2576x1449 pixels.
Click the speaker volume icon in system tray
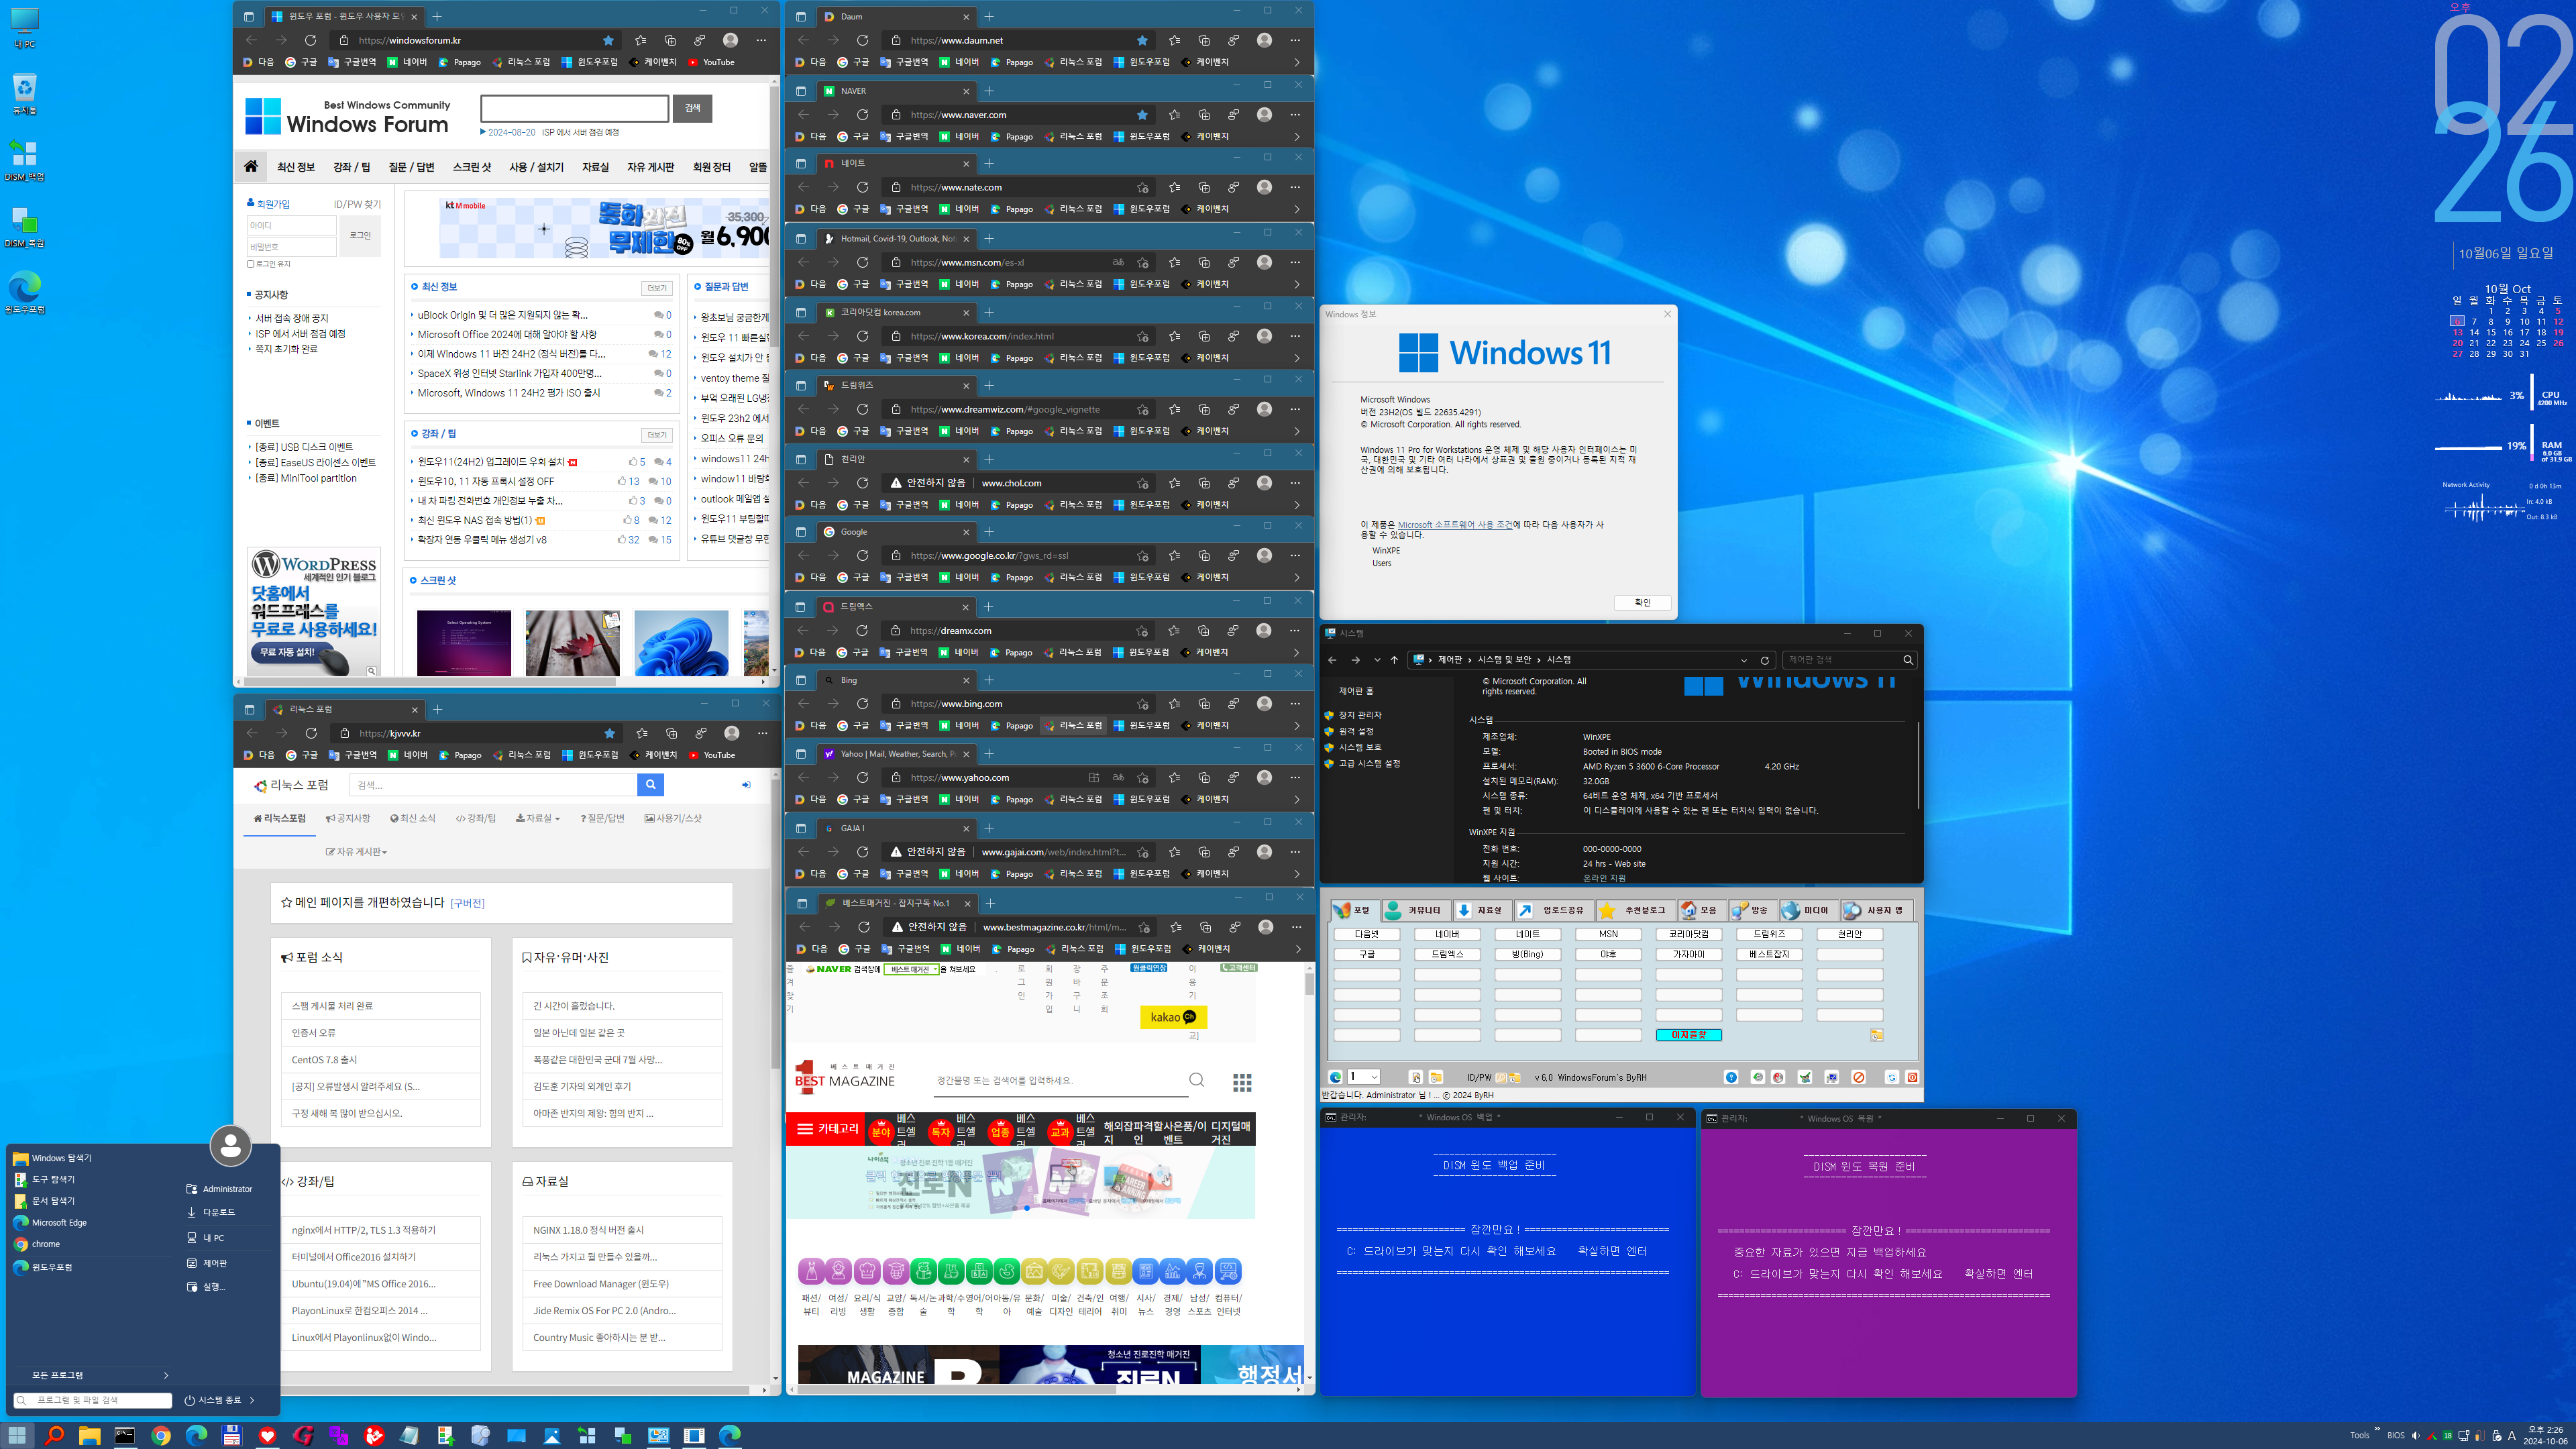[2415, 1435]
